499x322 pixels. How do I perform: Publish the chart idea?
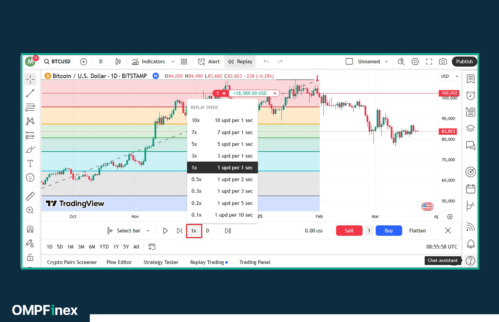[x=464, y=62]
